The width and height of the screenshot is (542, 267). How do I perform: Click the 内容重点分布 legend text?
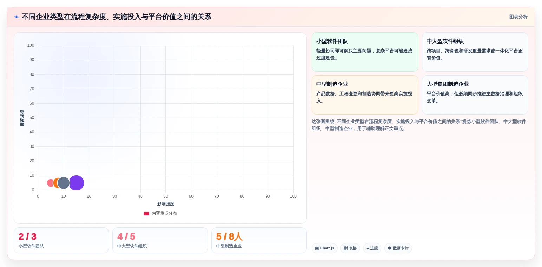164,214
